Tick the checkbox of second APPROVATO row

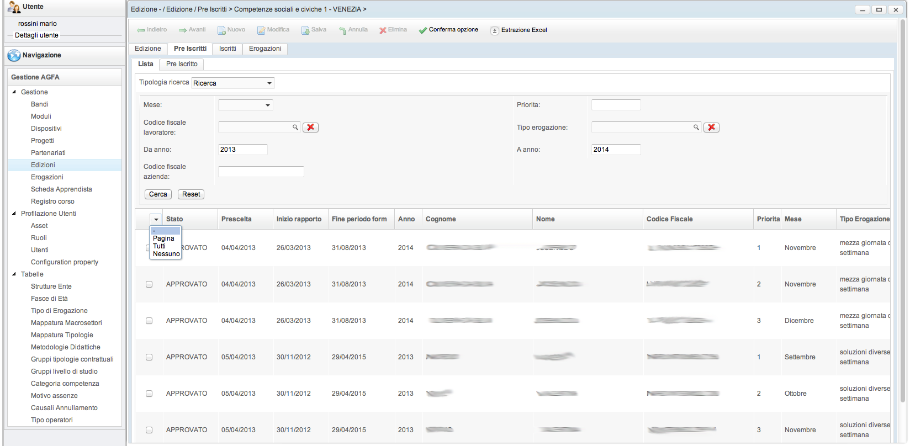pos(149,284)
